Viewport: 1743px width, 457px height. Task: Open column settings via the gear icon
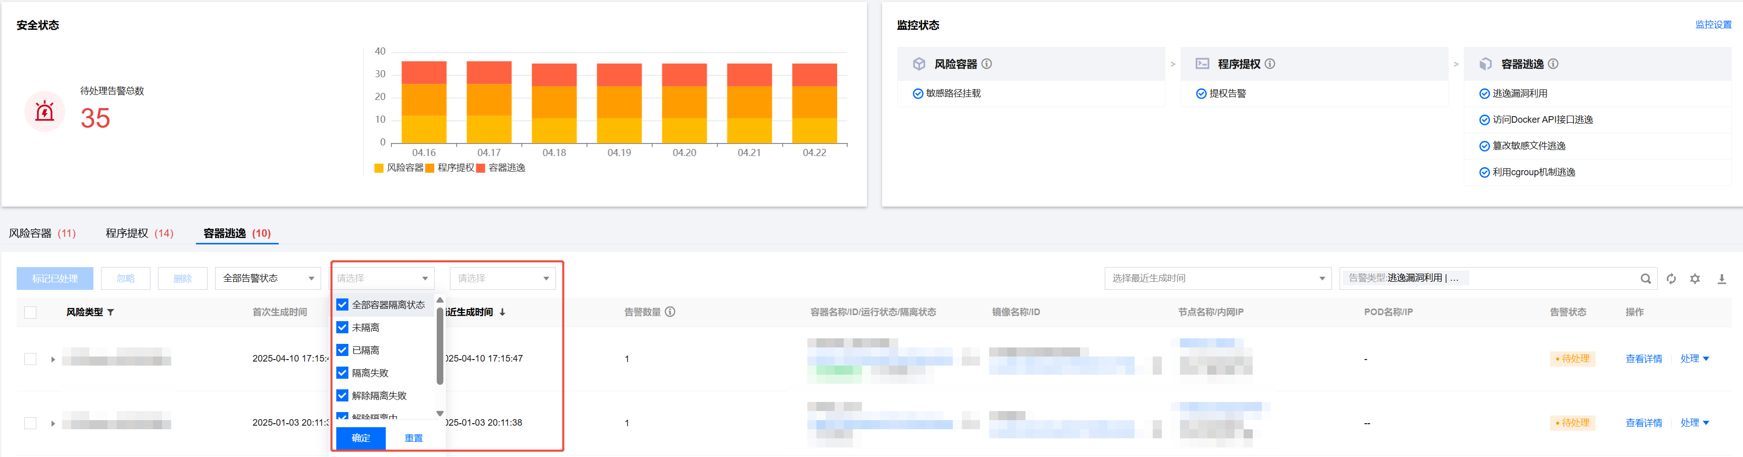1695,279
